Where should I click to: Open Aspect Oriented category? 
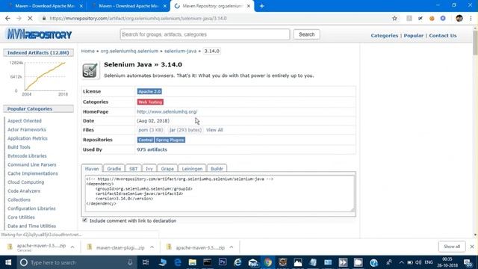pos(25,121)
